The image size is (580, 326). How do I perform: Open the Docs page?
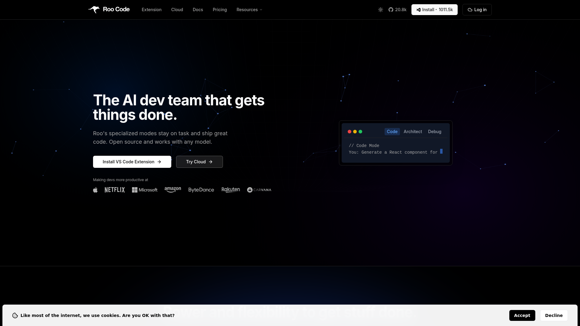[198, 9]
